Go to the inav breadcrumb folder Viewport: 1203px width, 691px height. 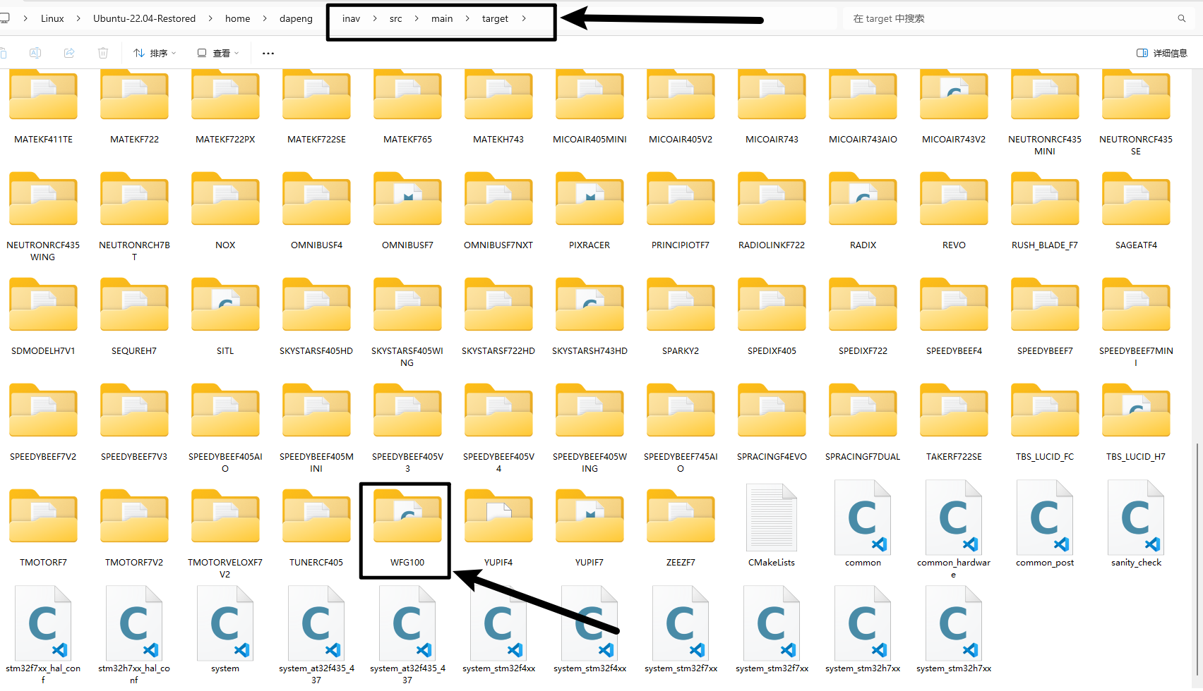[x=351, y=18]
